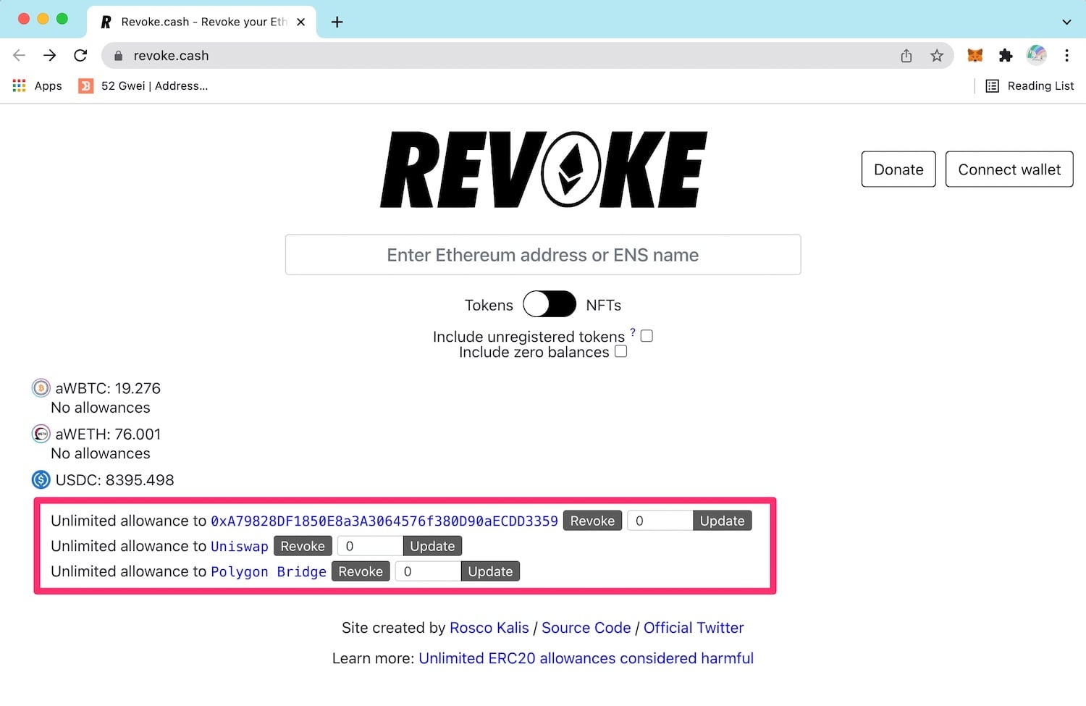1086x706 pixels.
Task: Open the Uniswap spender link
Action: [x=240, y=546]
